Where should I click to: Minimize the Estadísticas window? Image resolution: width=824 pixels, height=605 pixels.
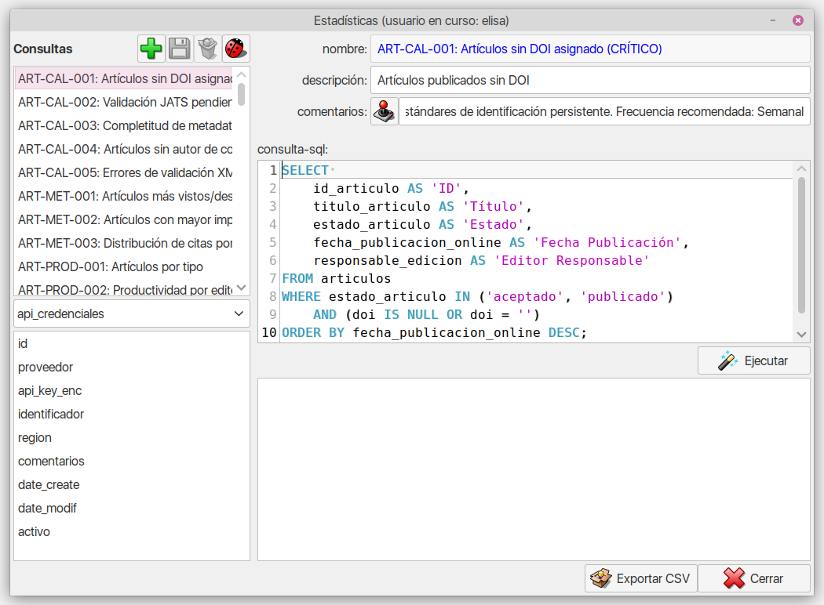[x=775, y=21]
